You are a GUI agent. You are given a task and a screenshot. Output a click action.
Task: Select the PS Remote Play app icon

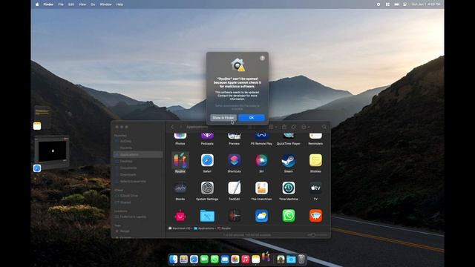261,136
